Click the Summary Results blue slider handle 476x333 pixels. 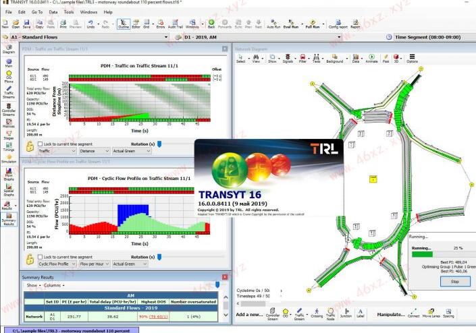[x=217, y=285]
